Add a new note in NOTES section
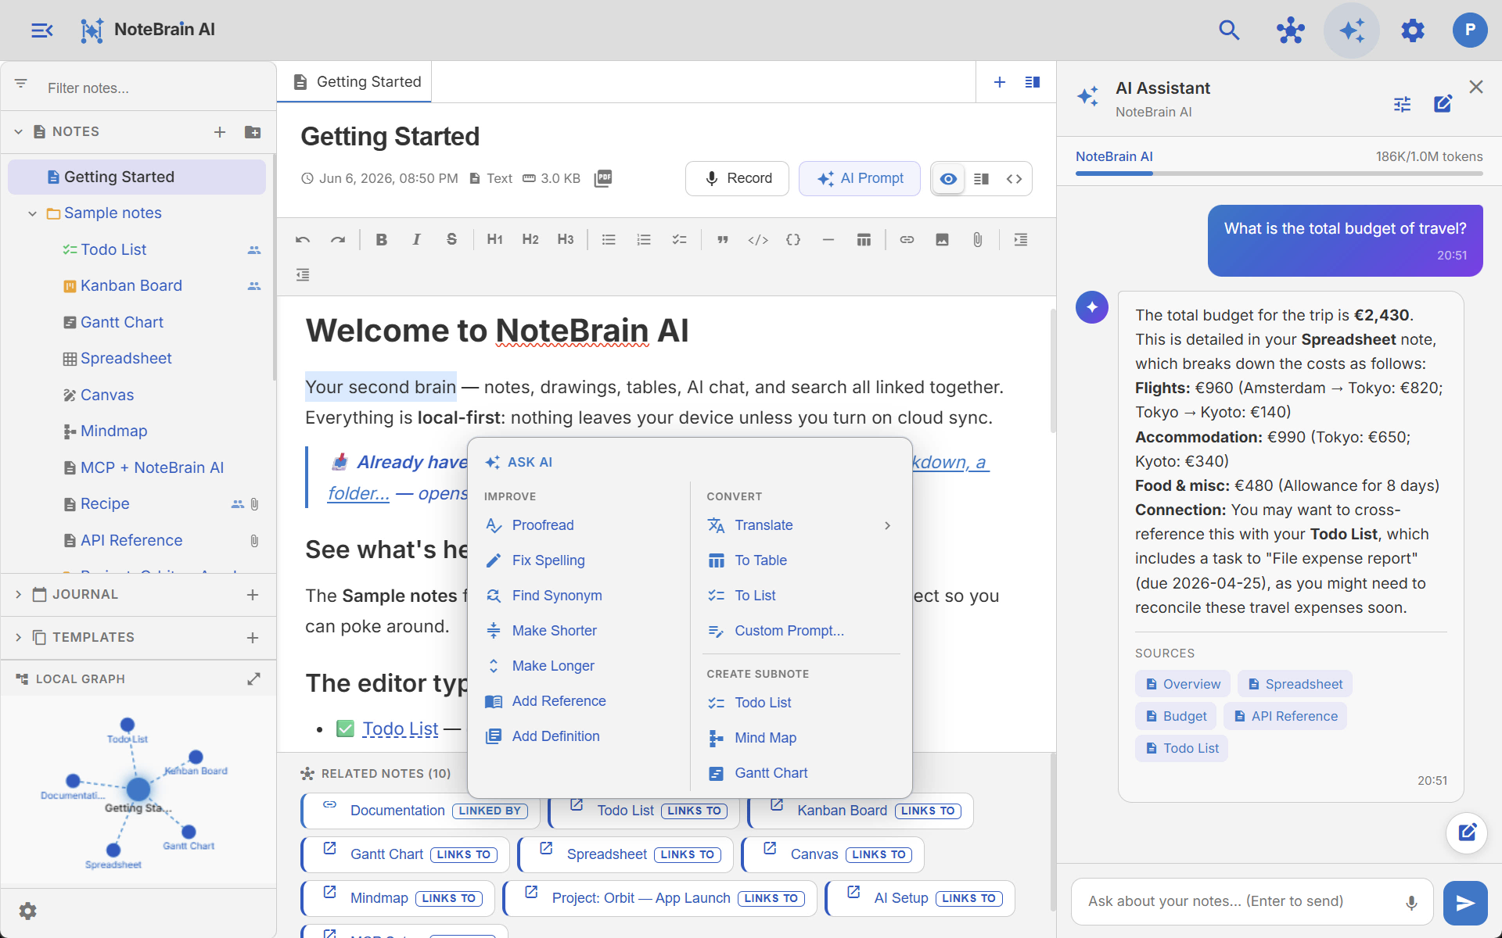This screenshot has width=1502, height=938. [x=220, y=132]
